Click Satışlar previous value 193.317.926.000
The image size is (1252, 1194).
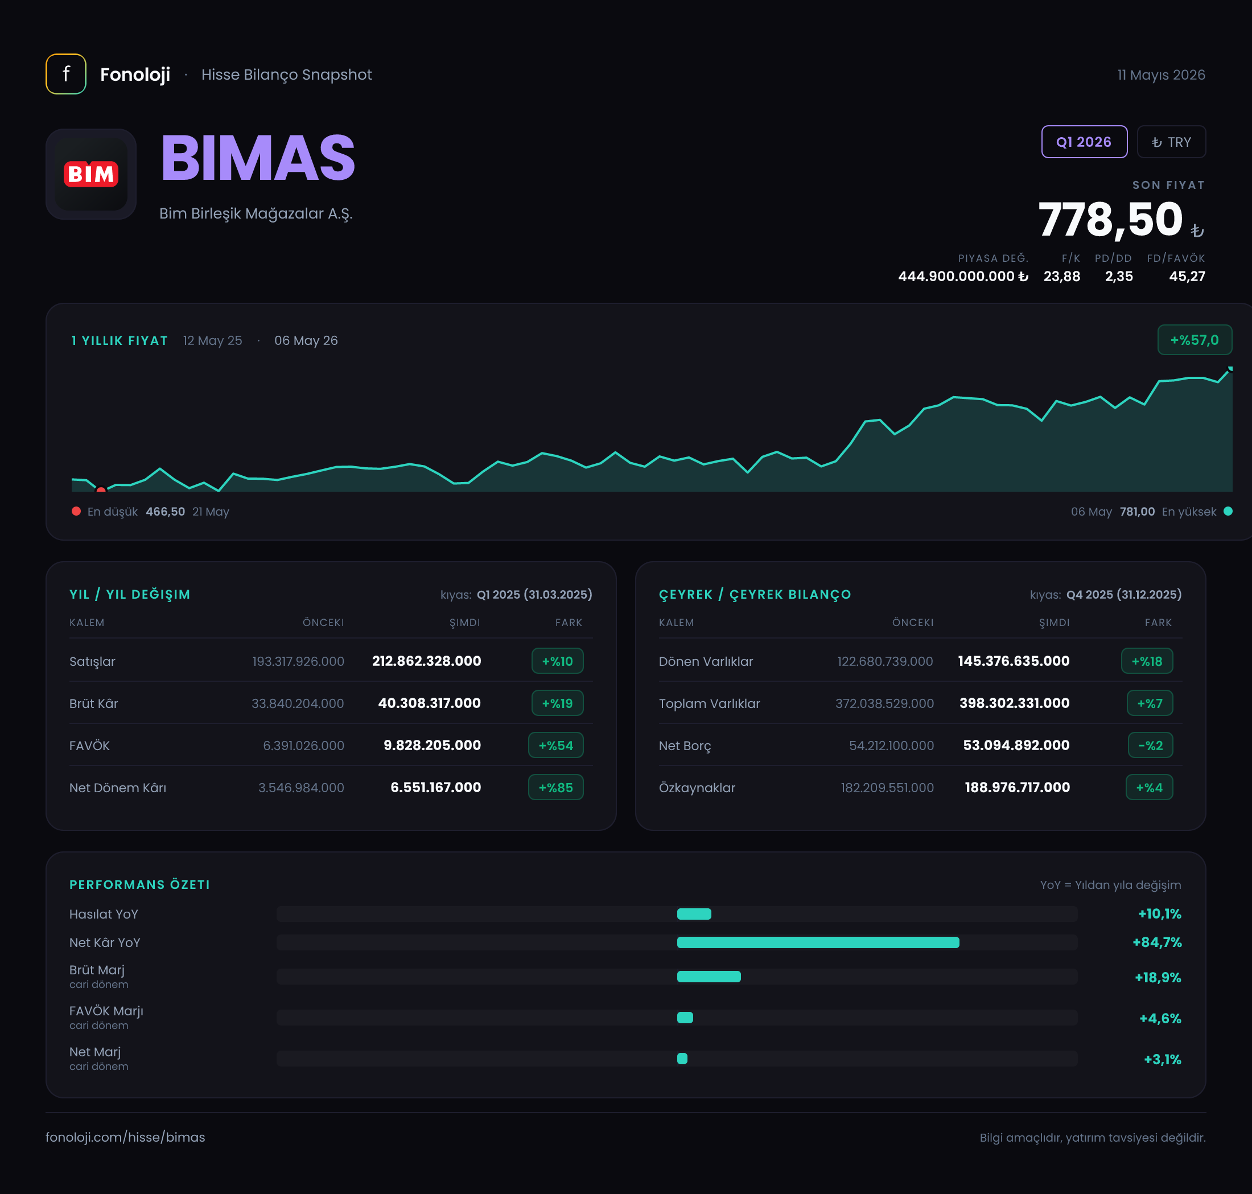pos(298,661)
